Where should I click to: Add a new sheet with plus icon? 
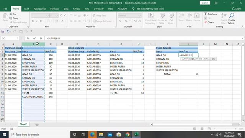point(37,124)
